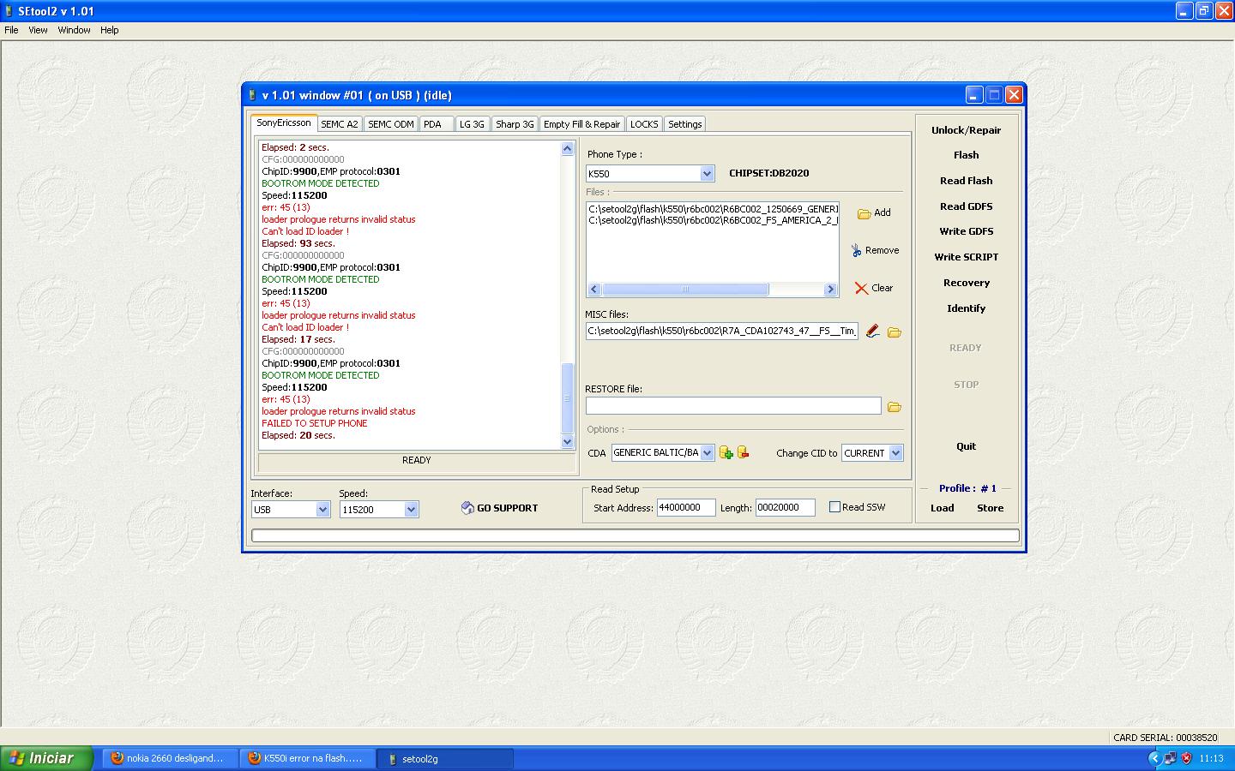Open the View menu
The width and height of the screenshot is (1235, 771).
pos(38,30)
